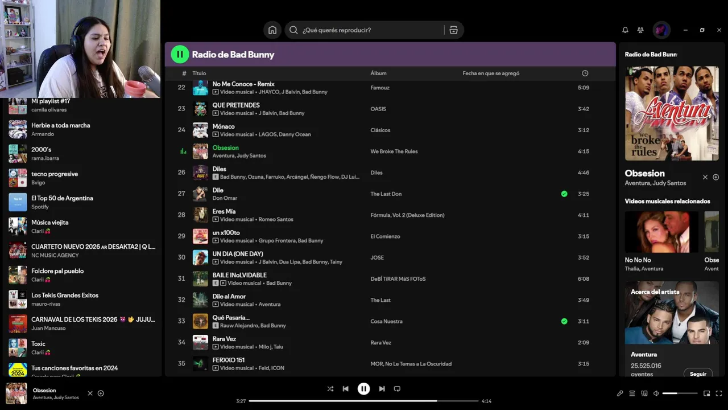This screenshot has width=728, height=410.
Task: Sort by the Título column
Action: pyautogui.click(x=199, y=73)
